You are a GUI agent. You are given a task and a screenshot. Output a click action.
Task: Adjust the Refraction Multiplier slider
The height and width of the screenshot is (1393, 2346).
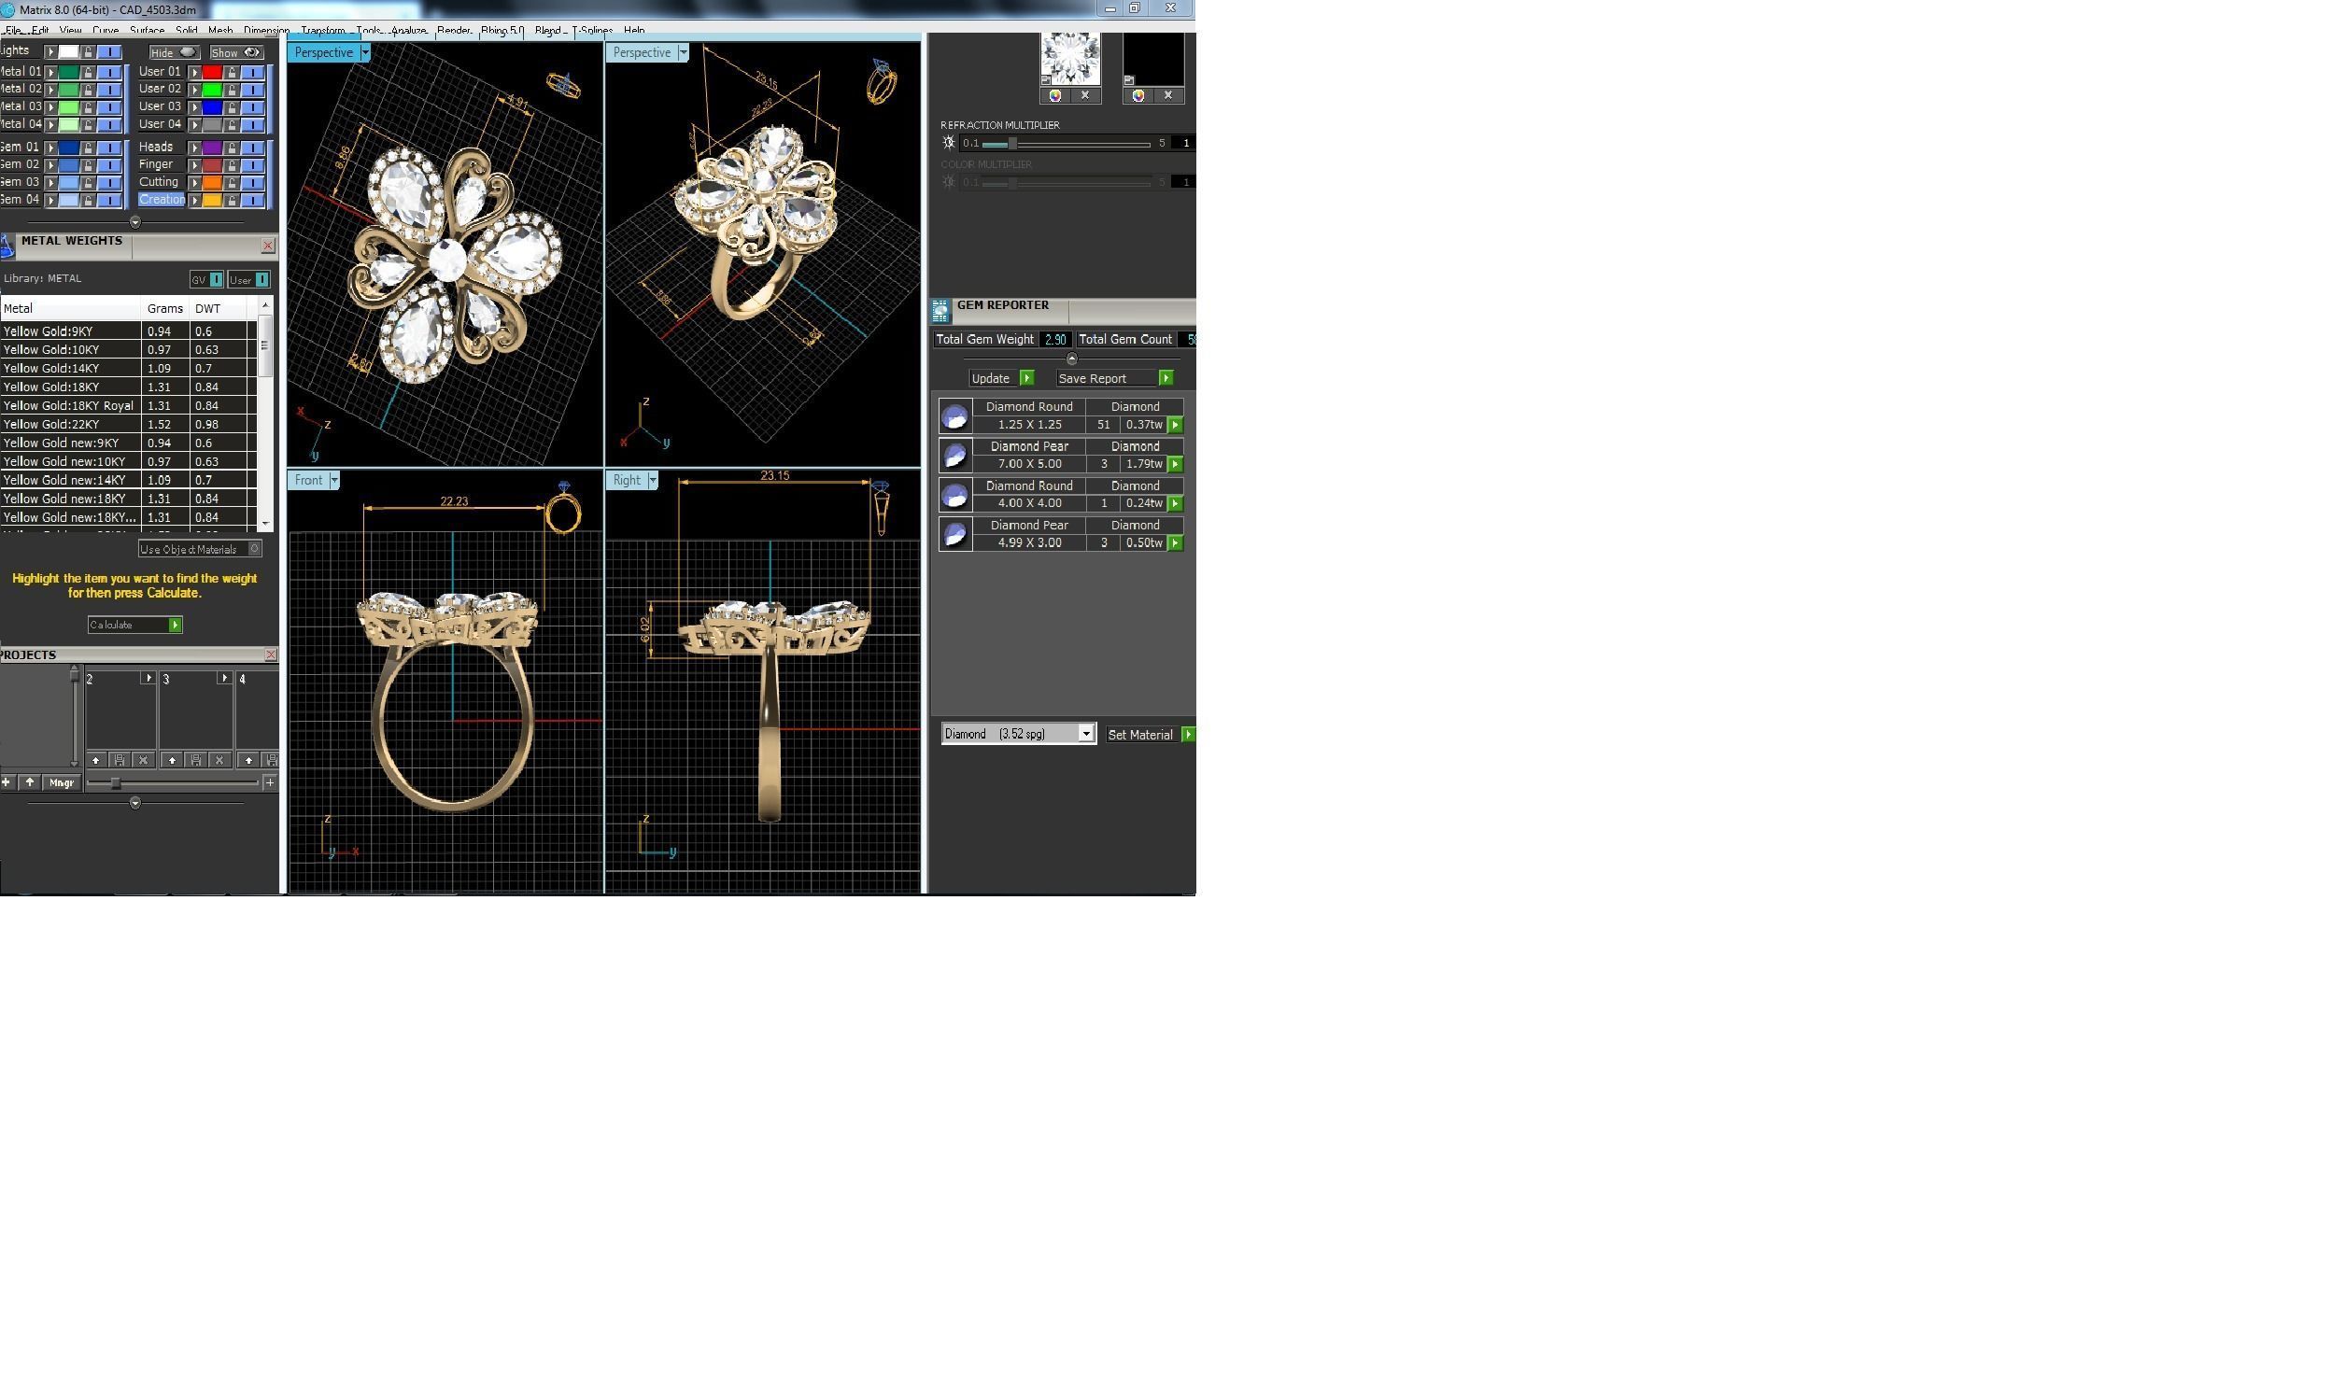(x=1012, y=144)
